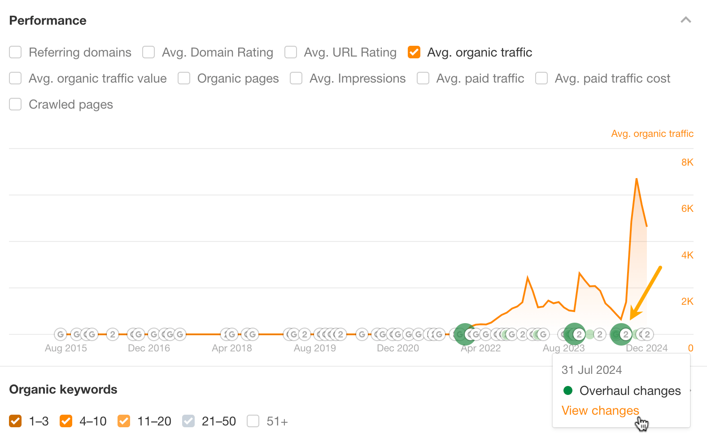Click the faded "2" marker right of Aug 2023
This screenshot has height=447, width=707.
(599, 334)
